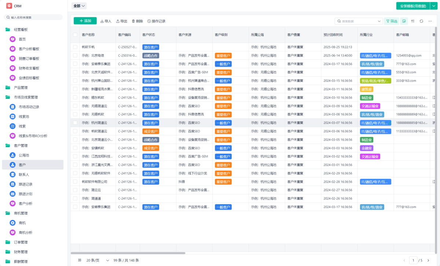Tick checkbox for 示例: 安镇帆软
The width and height of the screenshot is (440, 266).
[x=75, y=148]
